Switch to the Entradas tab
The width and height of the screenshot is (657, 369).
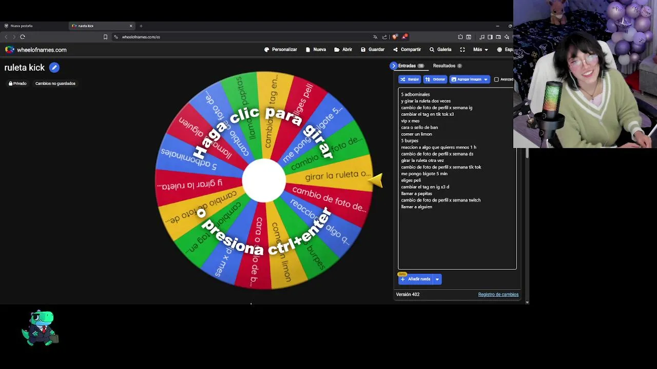(410, 66)
